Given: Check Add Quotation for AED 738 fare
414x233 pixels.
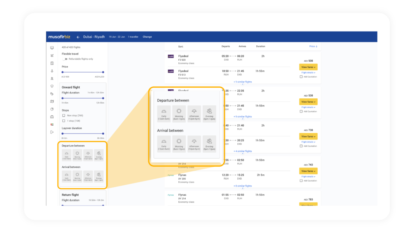Looking at the screenshot, I should 301,146.
